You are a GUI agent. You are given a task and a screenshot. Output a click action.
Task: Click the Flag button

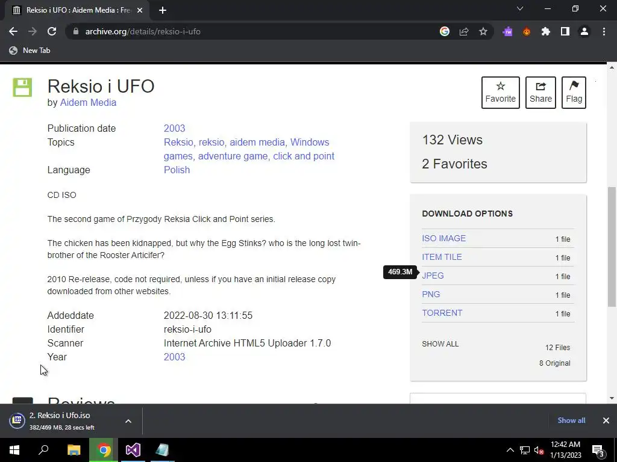tap(574, 92)
